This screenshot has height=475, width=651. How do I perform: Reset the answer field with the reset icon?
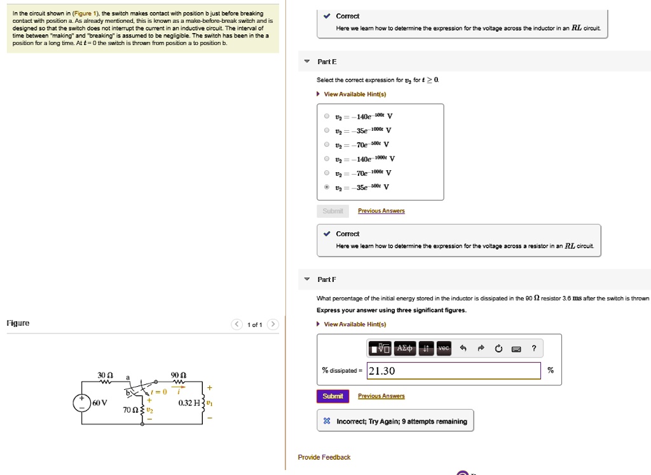(x=498, y=348)
